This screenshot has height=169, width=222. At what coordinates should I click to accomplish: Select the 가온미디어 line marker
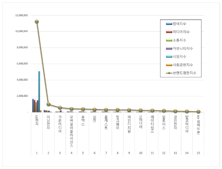click(60, 108)
